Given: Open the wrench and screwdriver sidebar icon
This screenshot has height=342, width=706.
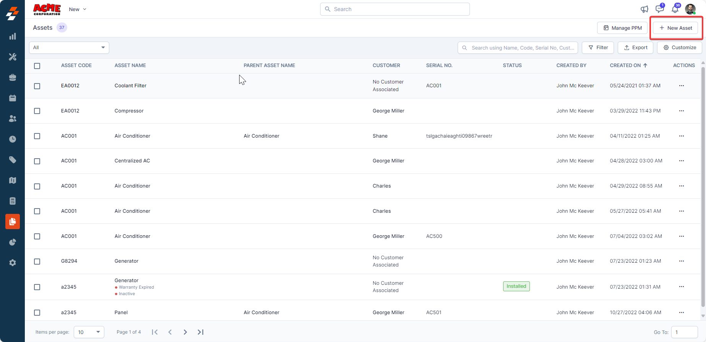Looking at the screenshot, I should point(13,57).
